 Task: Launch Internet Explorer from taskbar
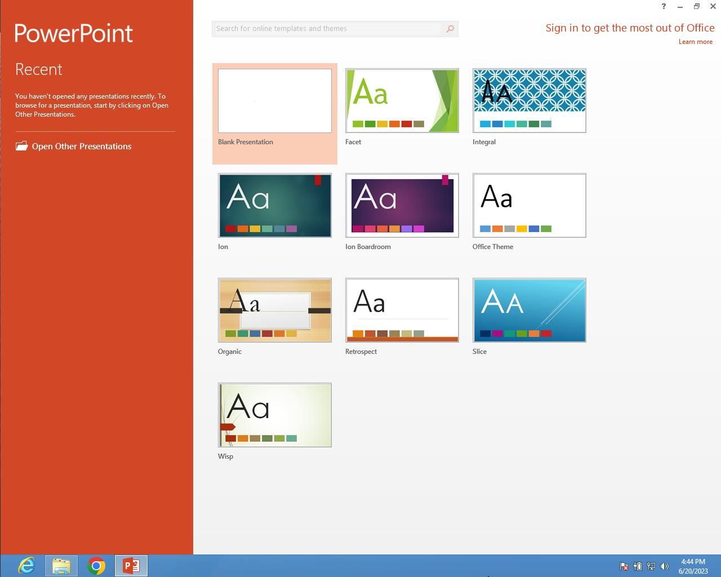click(x=26, y=565)
